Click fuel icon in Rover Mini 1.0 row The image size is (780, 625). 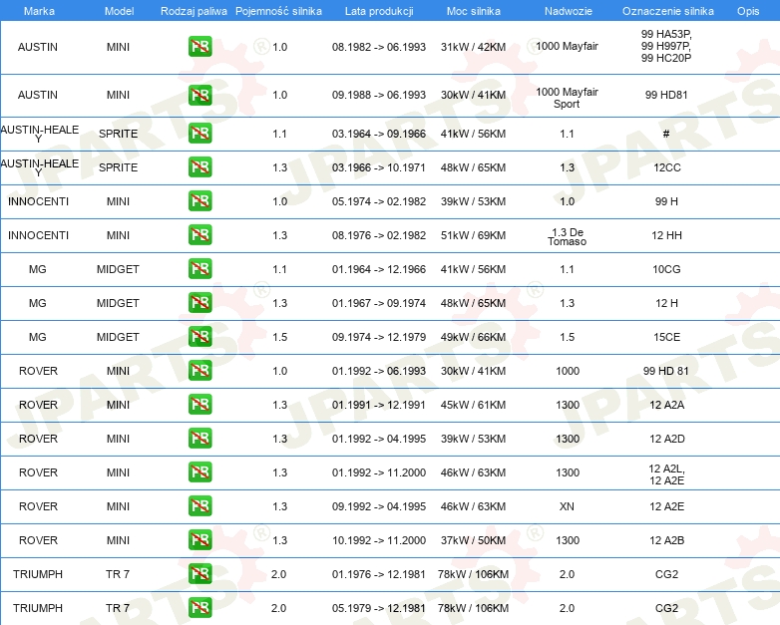(x=199, y=371)
